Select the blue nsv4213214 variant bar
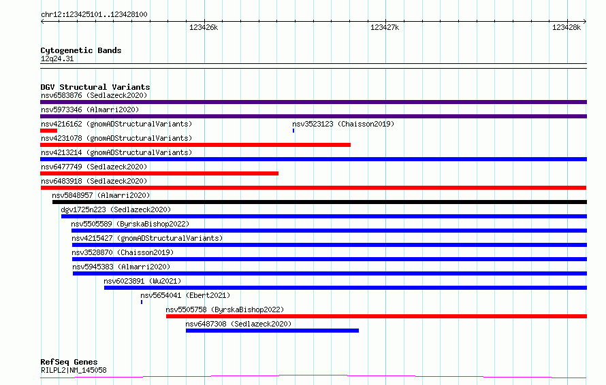Viewport: 606px width, 385px height. point(313,159)
